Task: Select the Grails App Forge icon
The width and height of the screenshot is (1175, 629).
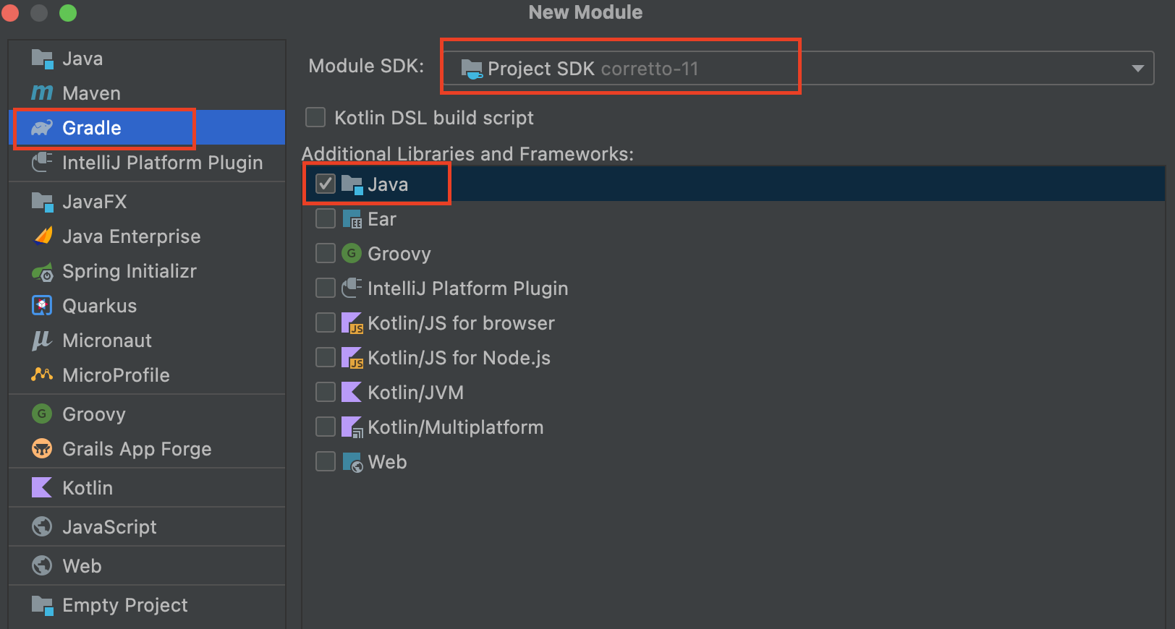Action: 42,449
